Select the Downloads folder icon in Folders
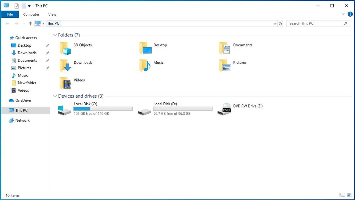 [65, 66]
